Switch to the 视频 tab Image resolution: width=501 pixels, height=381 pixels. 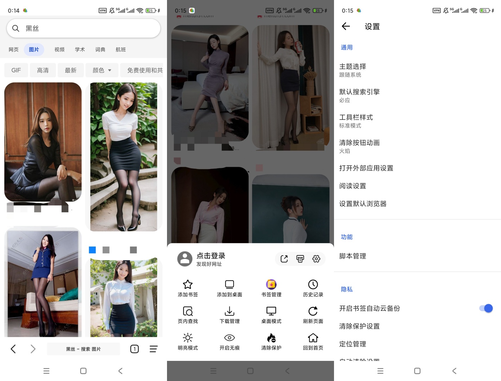pyautogui.click(x=60, y=50)
